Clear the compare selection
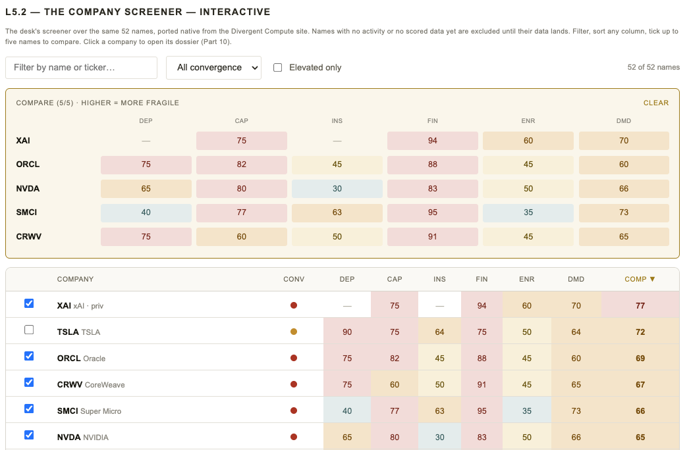Viewport: 689px width, 450px height. (x=655, y=103)
